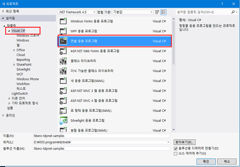This screenshot has height=167, width=240.
Task: Click the 찾아보기(B)... browse button
Action: click(185, 142)
